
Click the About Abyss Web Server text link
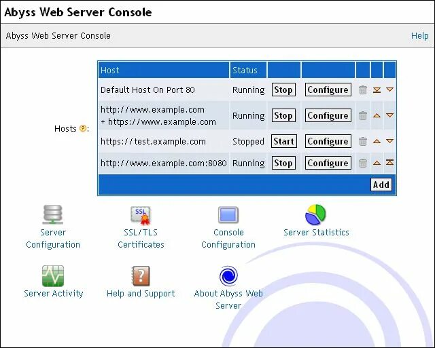pyautogui.click(x=228, y=299)
